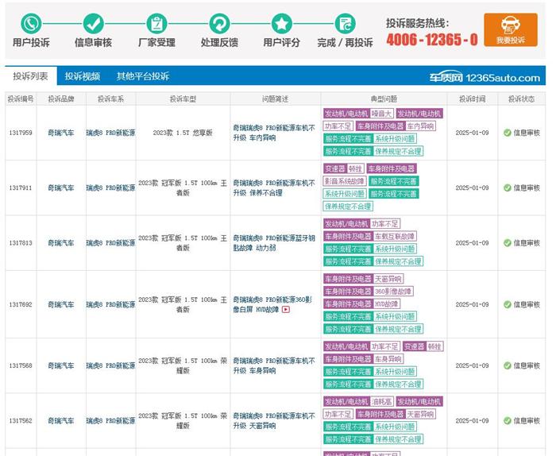Open complaint 车机不升级 车身异响
The image size is (556, 456).
tap(274, 365)
